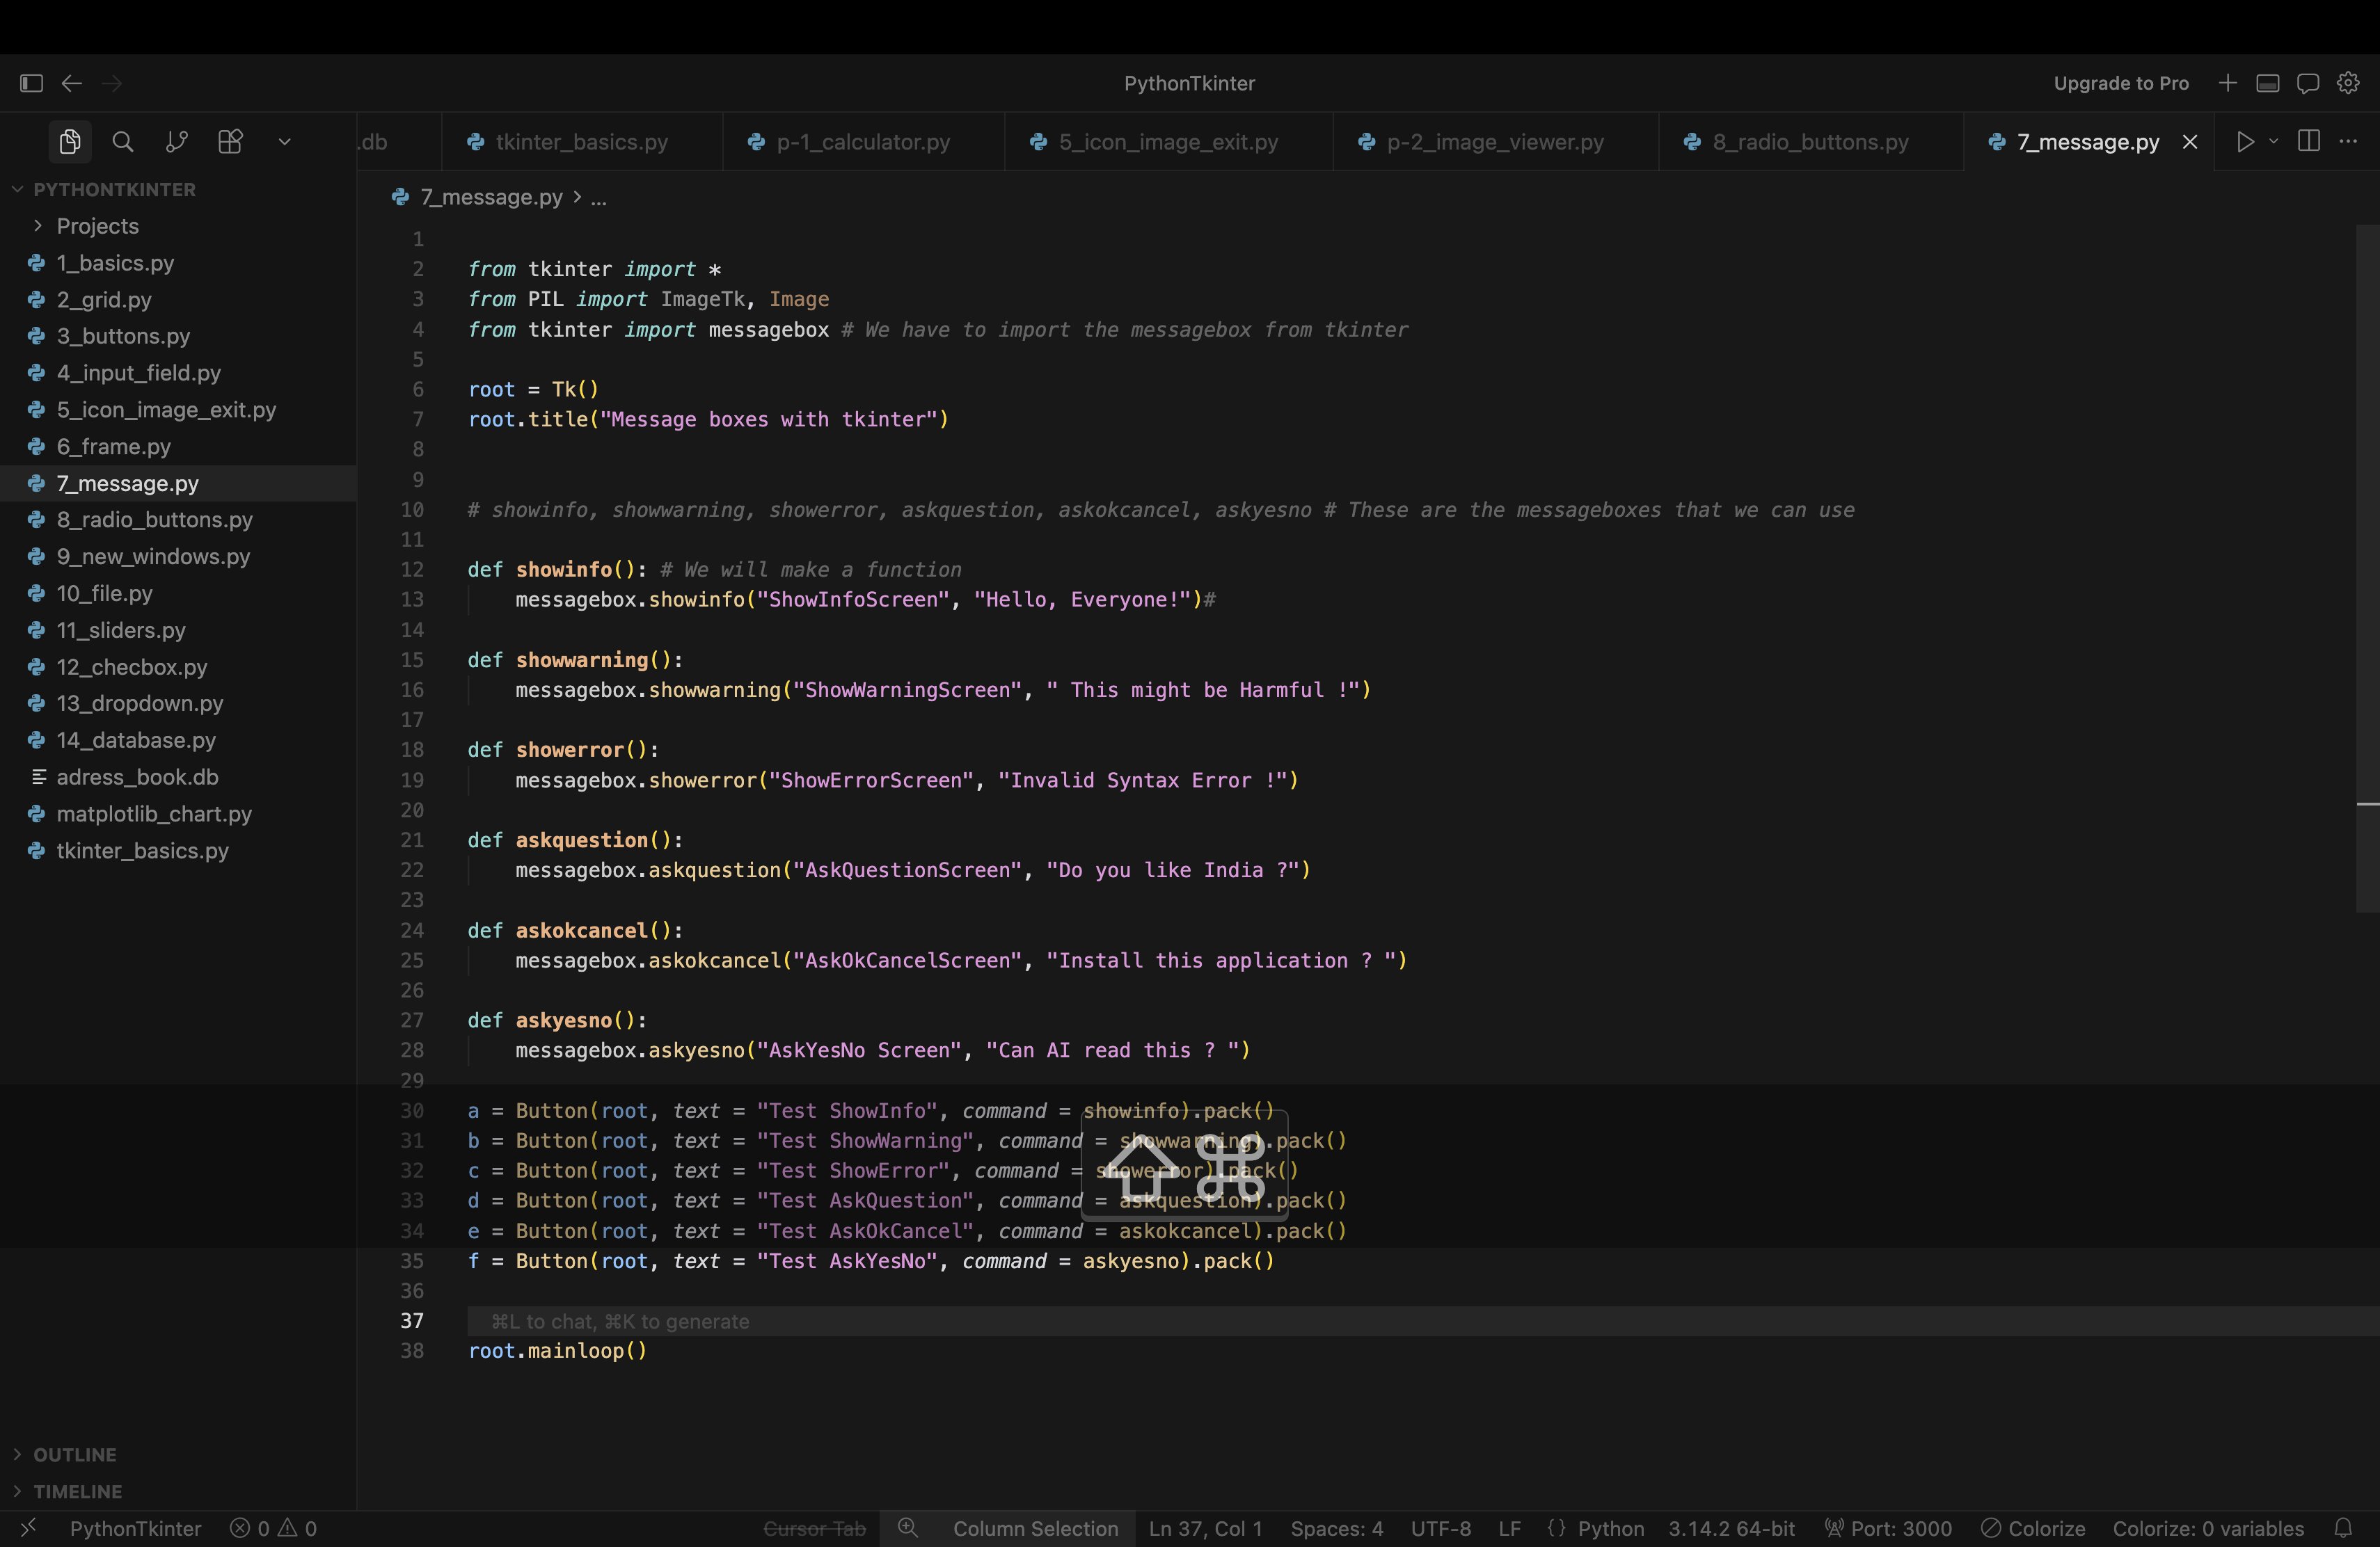This screenshot has height=1547, width=2380.
Task: Switch to the 8_radio_buttons.py tab
Action: (1810, 142)
